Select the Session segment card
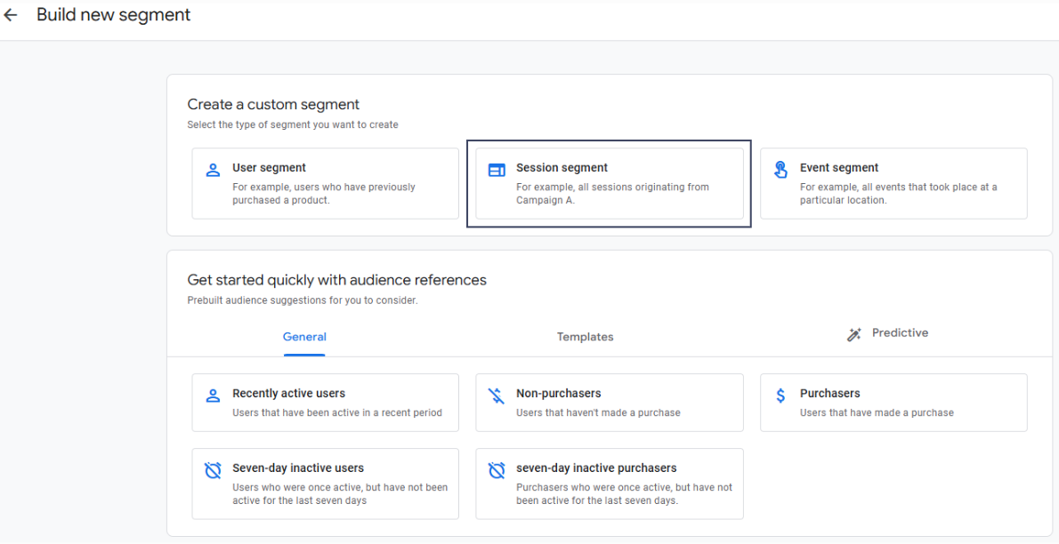 (609, 183)
